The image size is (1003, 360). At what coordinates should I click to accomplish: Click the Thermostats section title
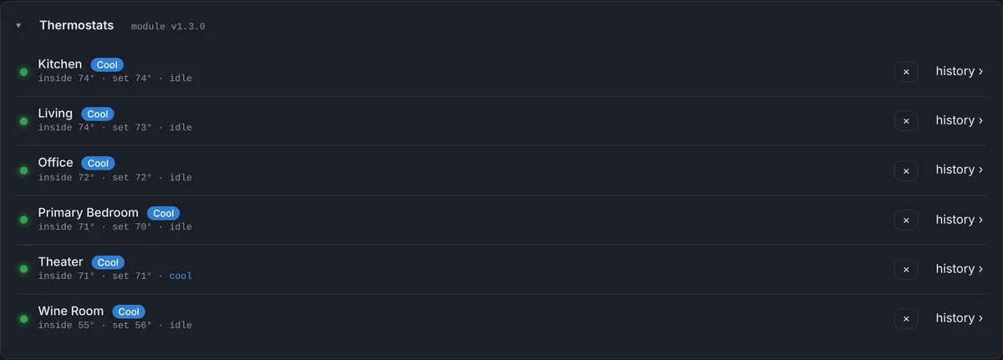[77, 26]
